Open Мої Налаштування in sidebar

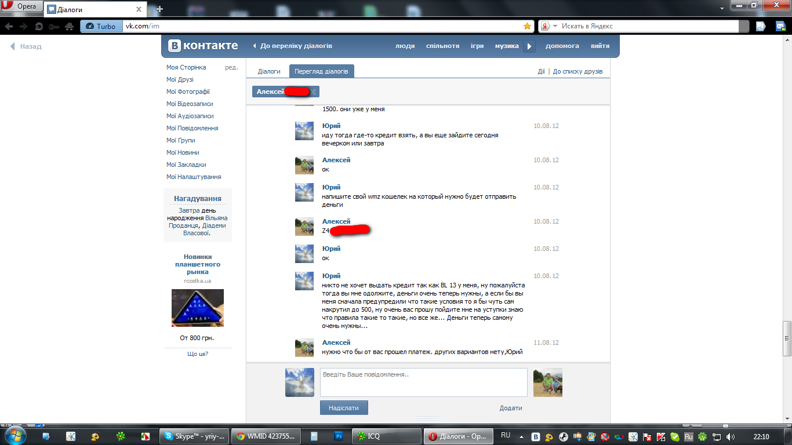[194, 177]
